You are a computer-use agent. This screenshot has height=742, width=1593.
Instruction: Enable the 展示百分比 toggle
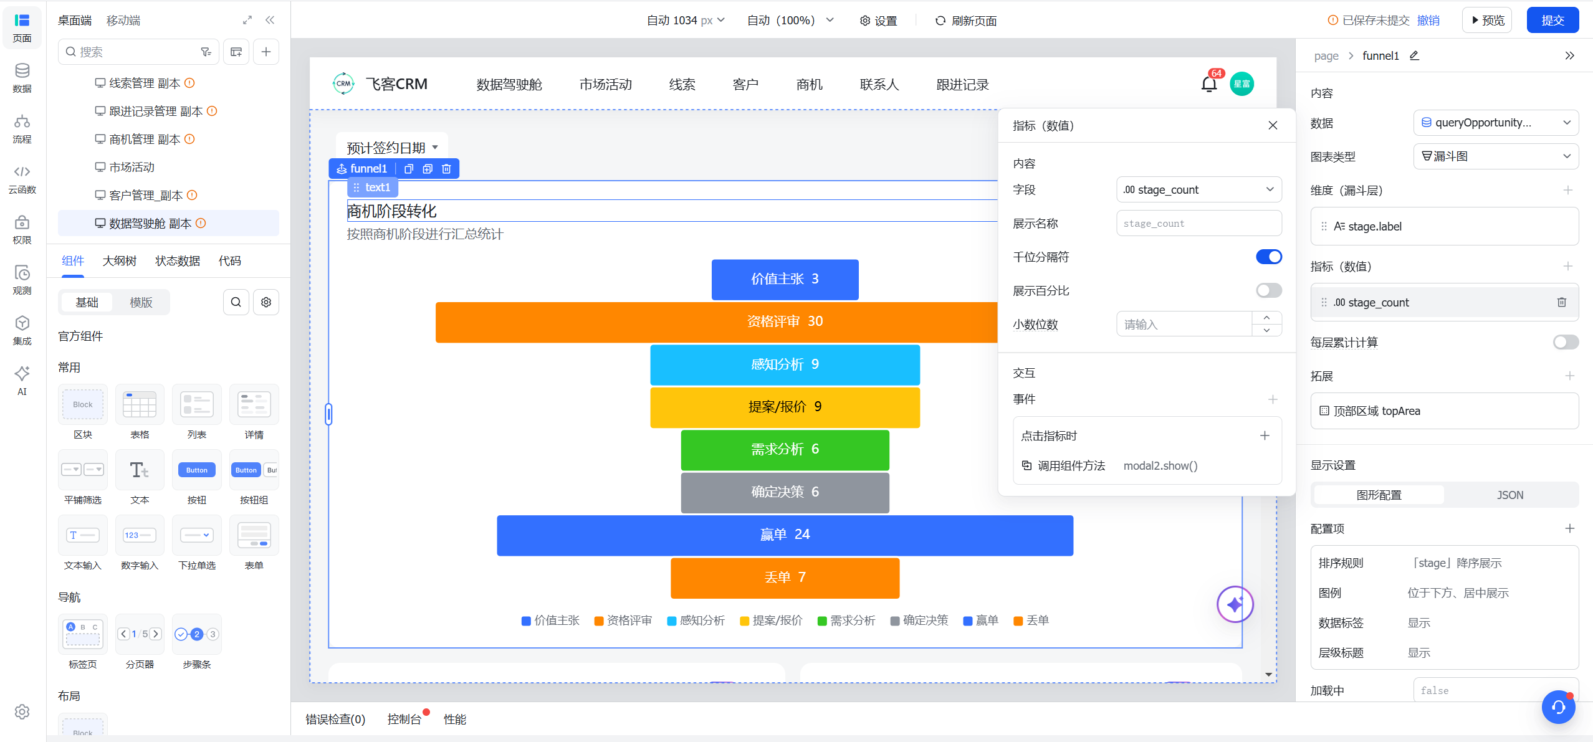coord(1268,290)
